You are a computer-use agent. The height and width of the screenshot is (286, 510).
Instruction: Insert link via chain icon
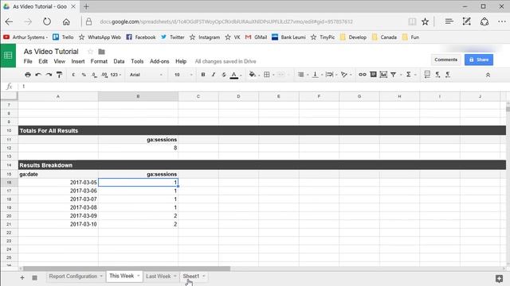[363, 75]
